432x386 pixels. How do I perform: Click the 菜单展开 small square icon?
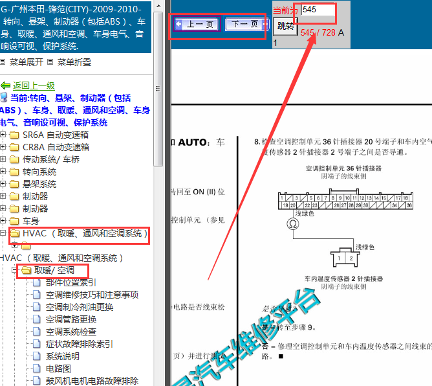3,62
